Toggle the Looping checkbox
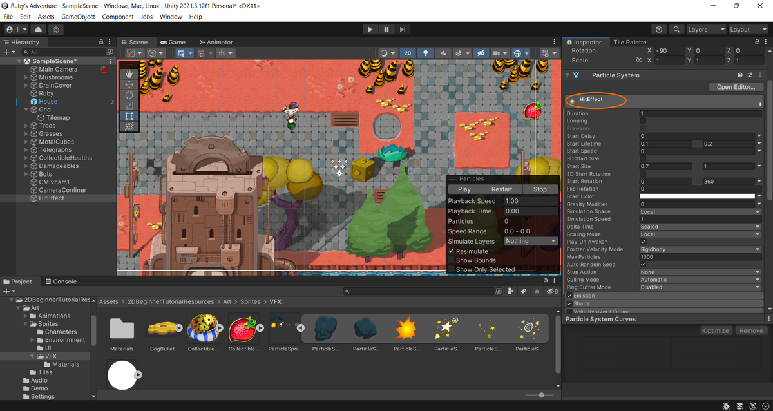This screenshot has width=773, height=411. pyautogui.click(x=643, y=120)
